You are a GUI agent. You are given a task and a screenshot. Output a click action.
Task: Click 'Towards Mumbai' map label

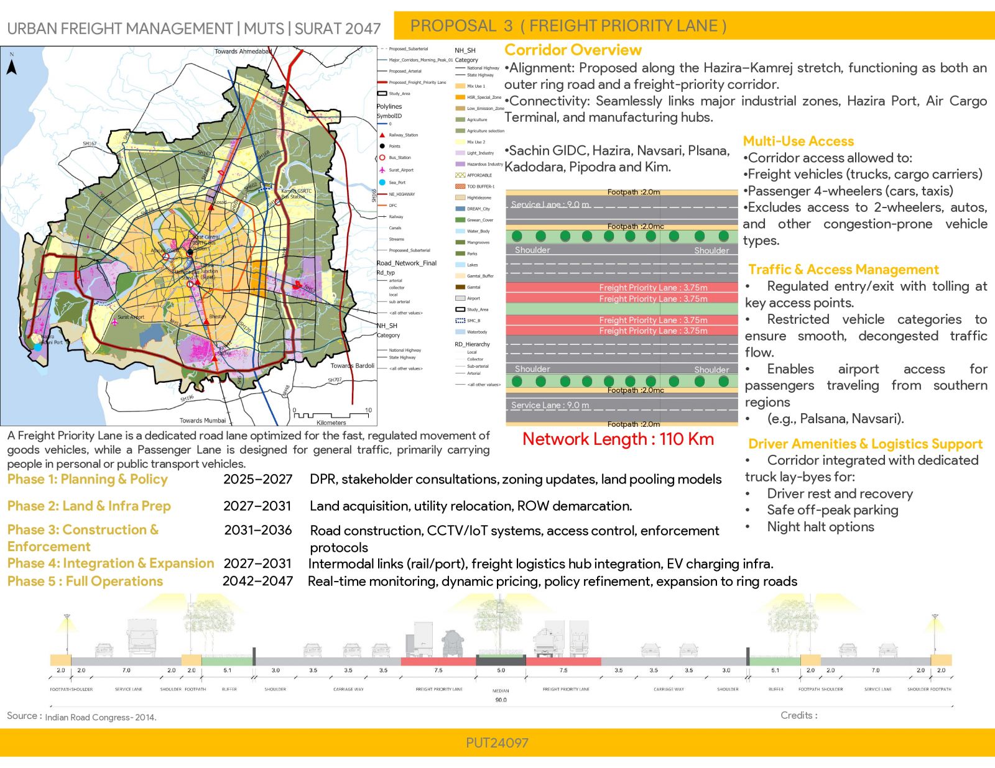point(203,421)
